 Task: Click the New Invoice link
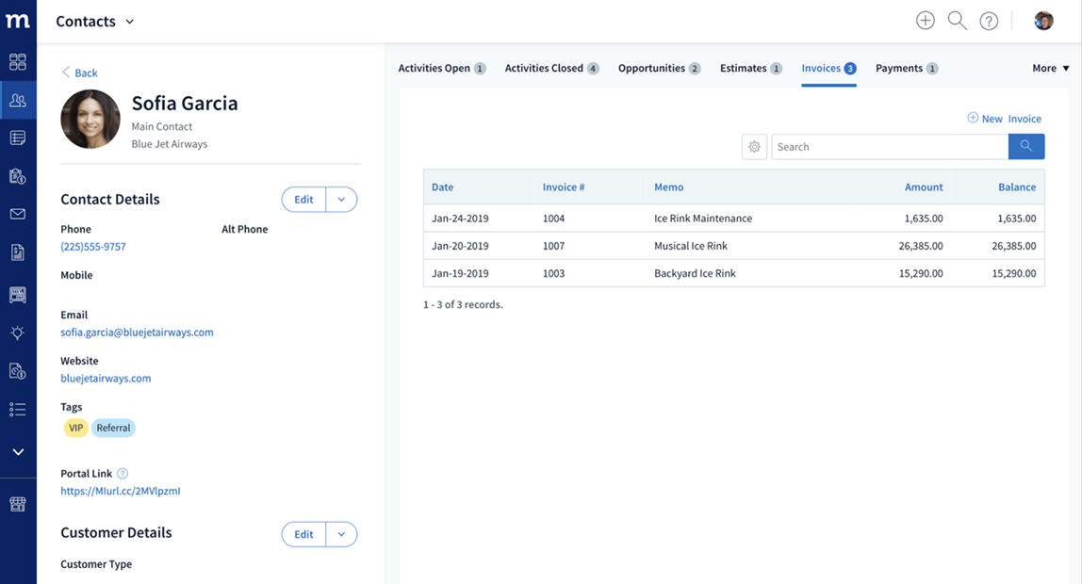click(x=1005, y=119)
